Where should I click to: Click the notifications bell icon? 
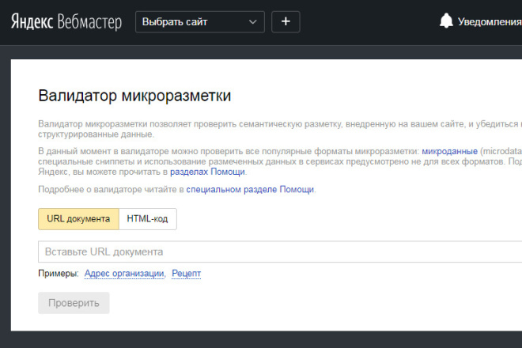click(x=447, y=21)
